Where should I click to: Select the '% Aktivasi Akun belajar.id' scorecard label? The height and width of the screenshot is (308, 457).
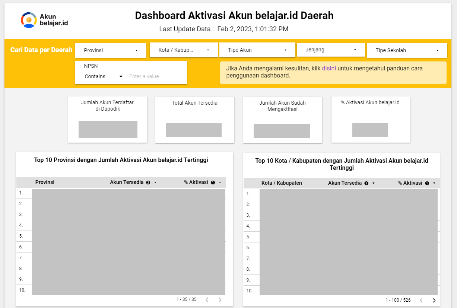[370, 102]
